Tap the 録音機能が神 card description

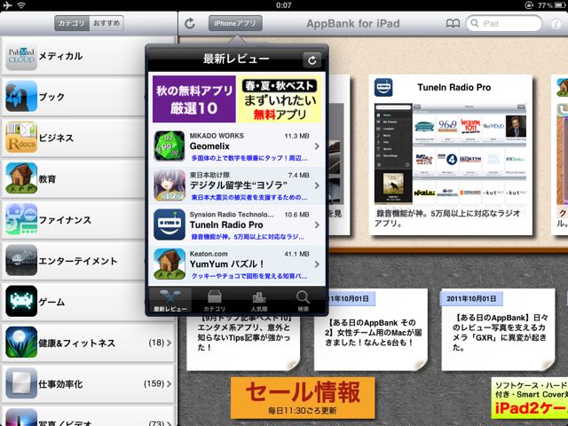(x=447, y=218)
